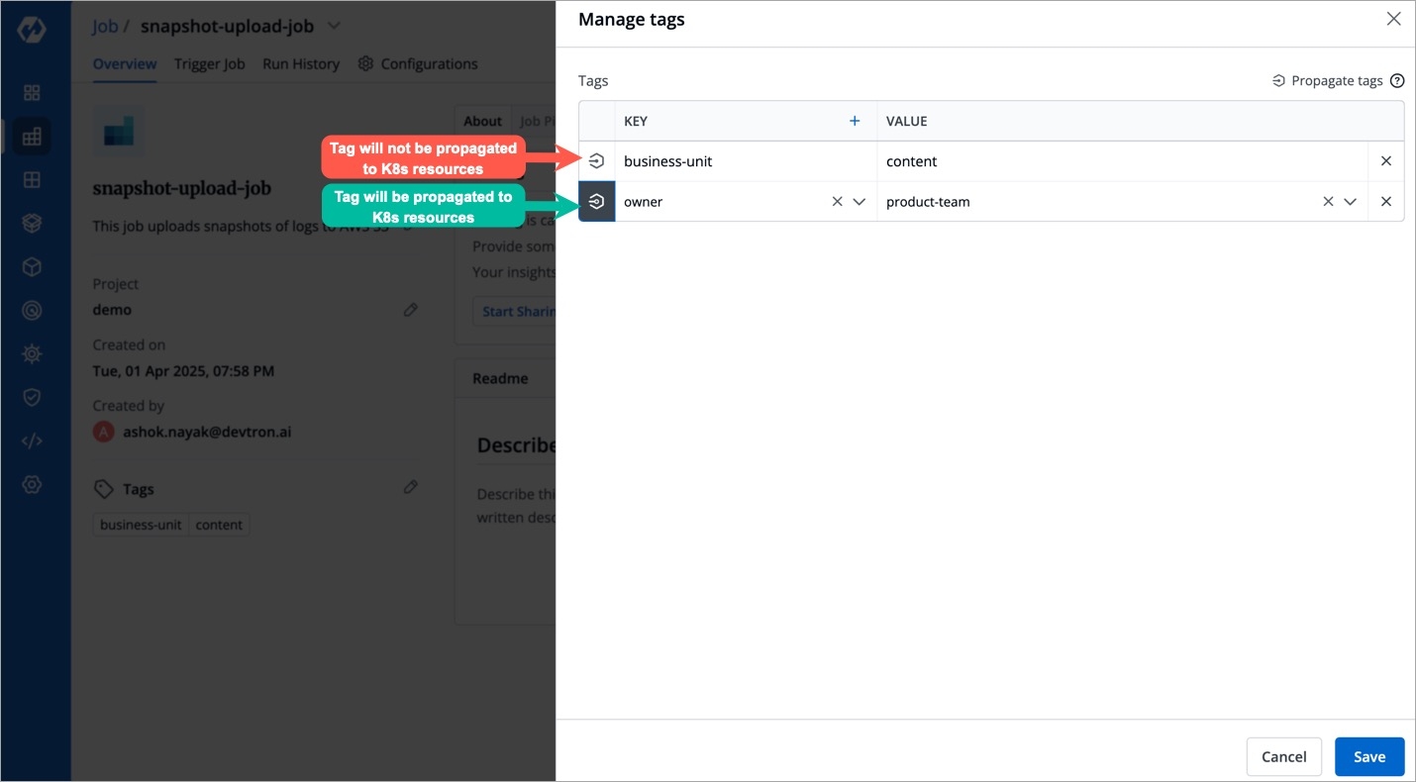Switch to Run History tab

[301, 63]
